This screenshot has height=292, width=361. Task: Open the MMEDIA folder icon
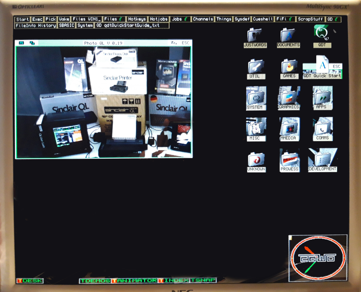click(x=290, y=129)
